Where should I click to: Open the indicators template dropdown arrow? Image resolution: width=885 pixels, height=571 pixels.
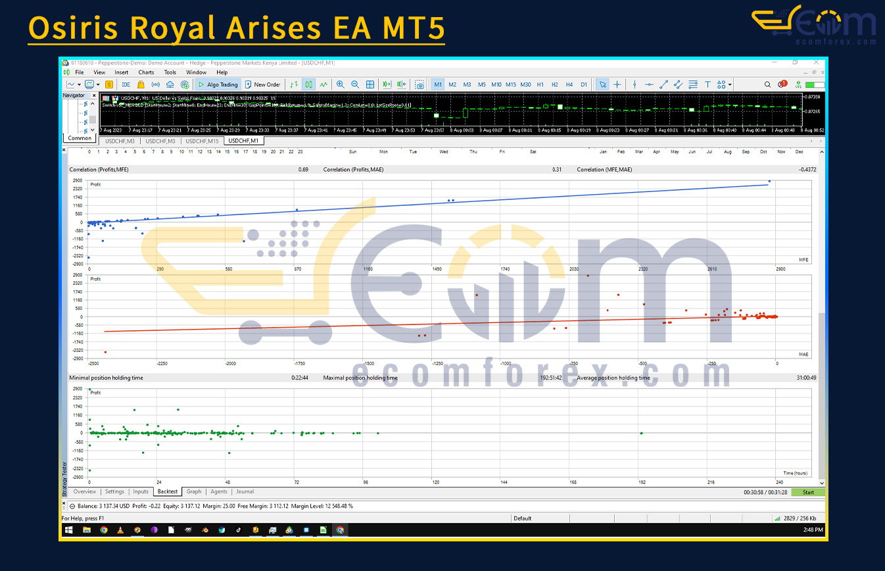pyautogui.click(x=99, y=84)
